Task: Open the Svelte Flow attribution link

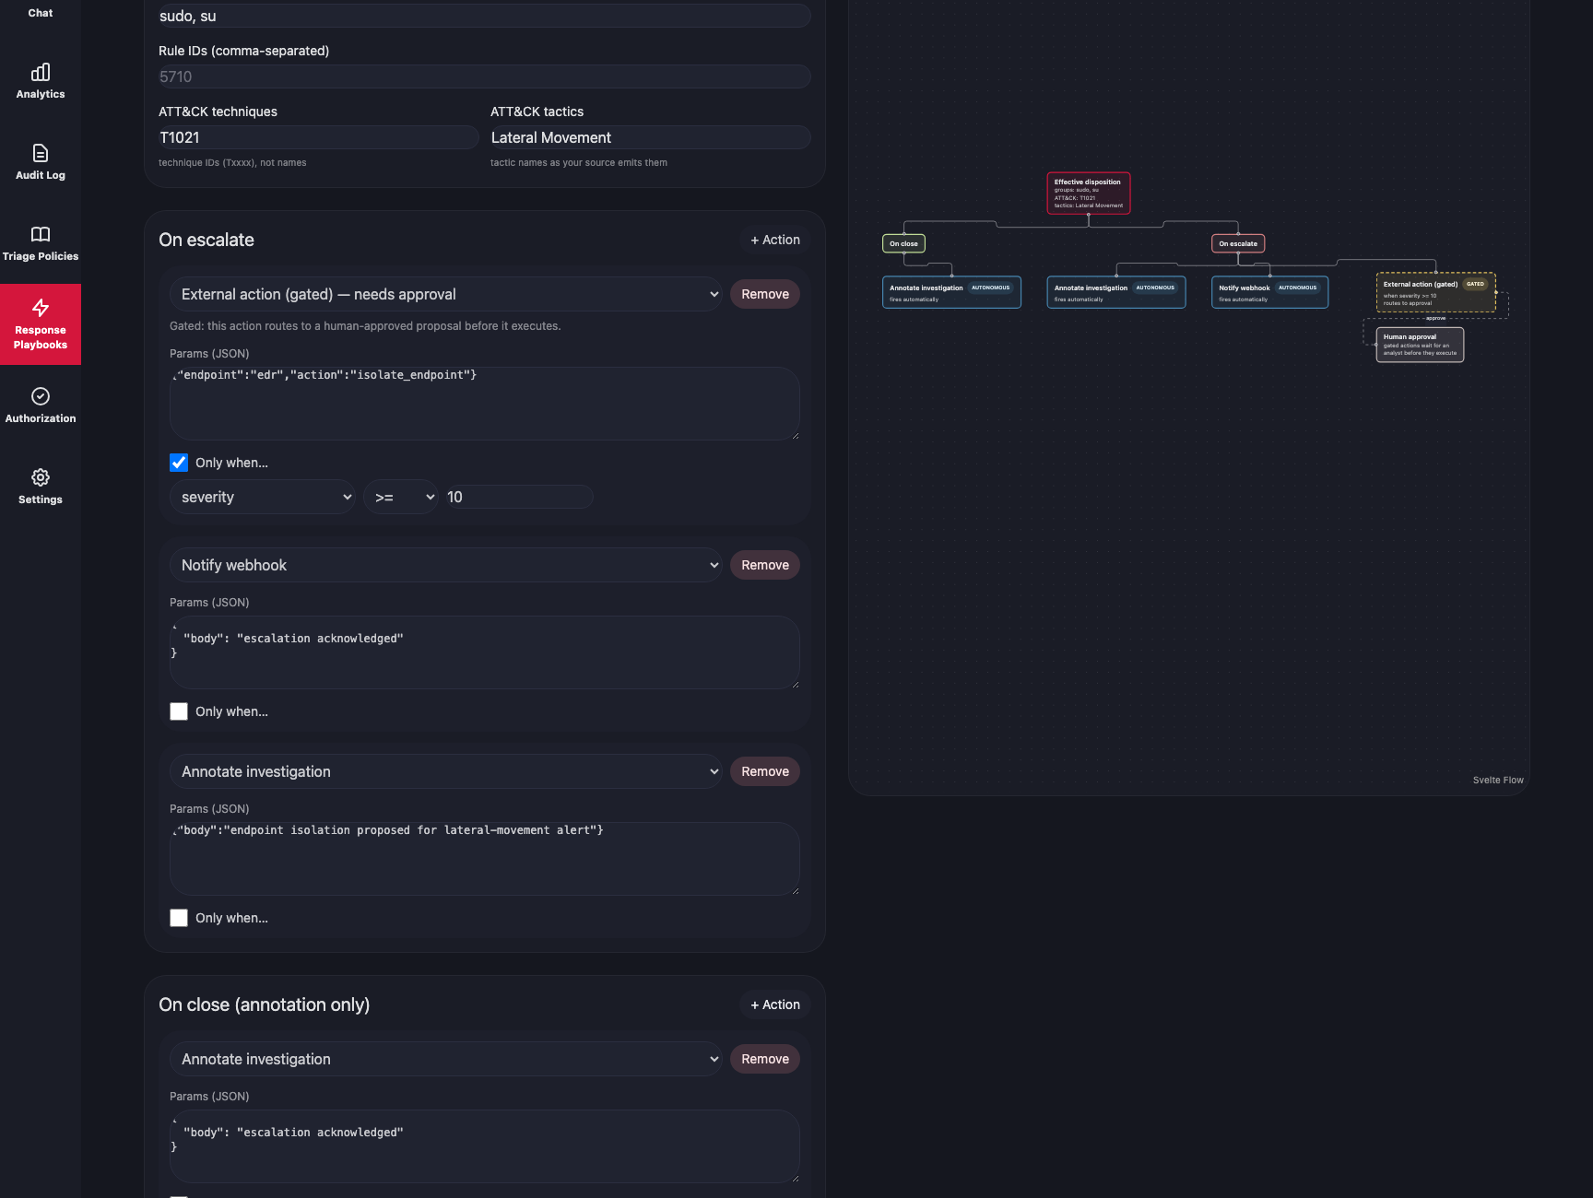Action: [1498, 780]
